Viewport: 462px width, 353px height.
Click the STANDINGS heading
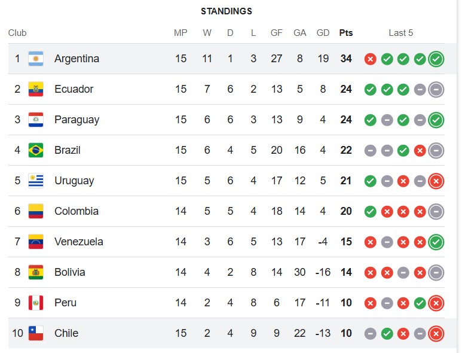227,11
